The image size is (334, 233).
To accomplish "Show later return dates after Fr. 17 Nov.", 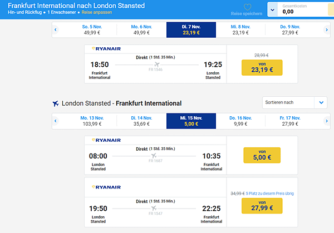I will (x=327, y=121).
